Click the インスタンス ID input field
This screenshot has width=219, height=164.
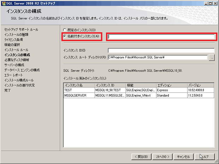[161, 50]
